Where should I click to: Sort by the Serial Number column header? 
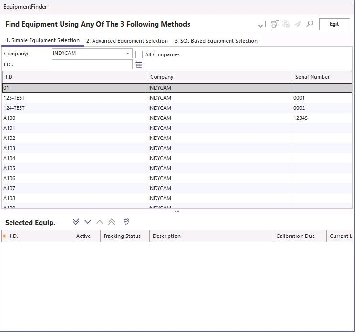click(x=313, y=77)
